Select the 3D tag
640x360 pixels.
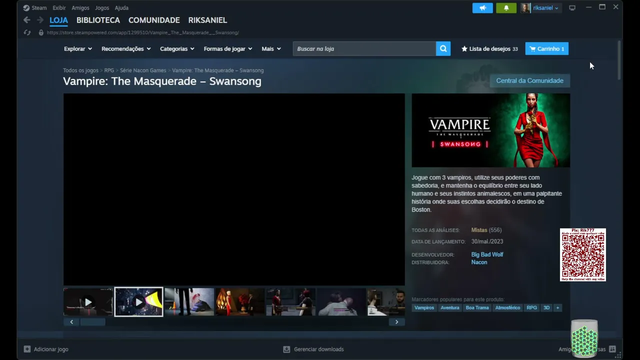[546, 307]
